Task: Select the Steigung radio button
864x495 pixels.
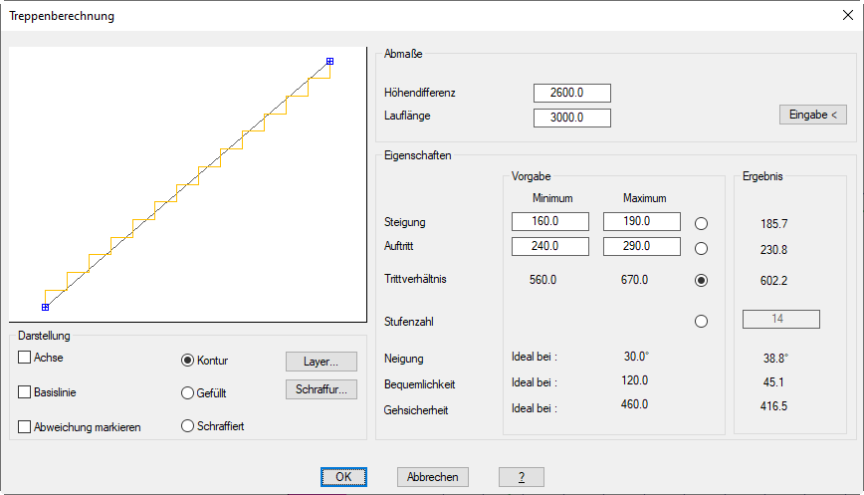Action: (x=702, y=223)
